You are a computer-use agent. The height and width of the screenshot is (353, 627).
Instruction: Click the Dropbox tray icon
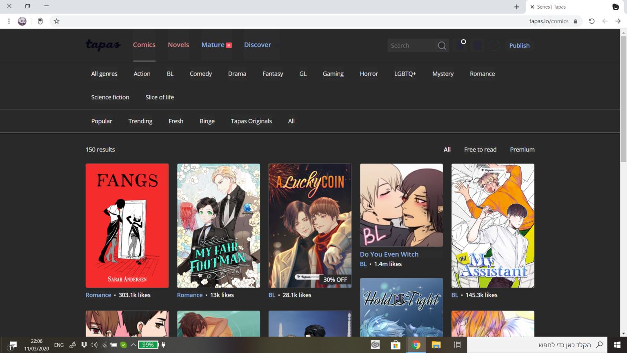click(84, 345)
